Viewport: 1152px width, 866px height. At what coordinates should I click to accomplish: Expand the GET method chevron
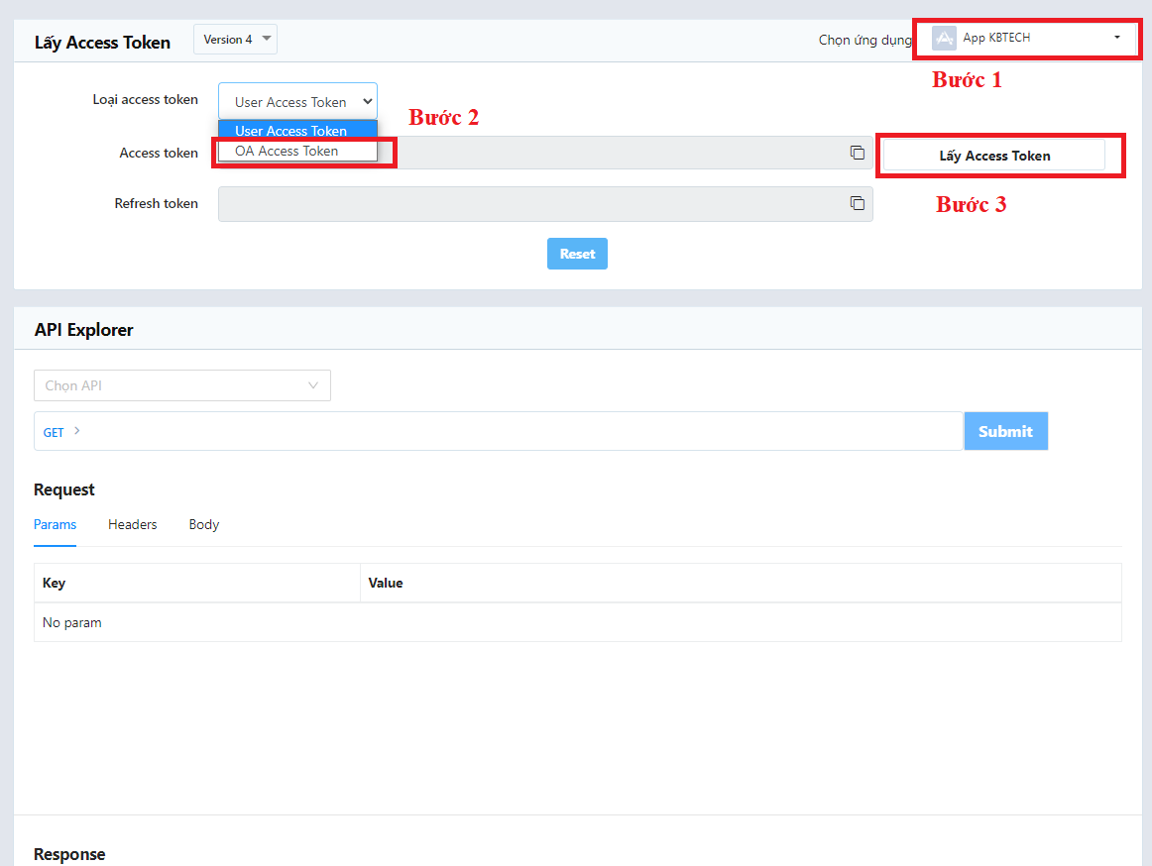pos(77,431)
